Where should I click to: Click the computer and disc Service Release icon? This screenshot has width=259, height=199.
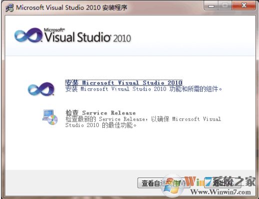50,117
